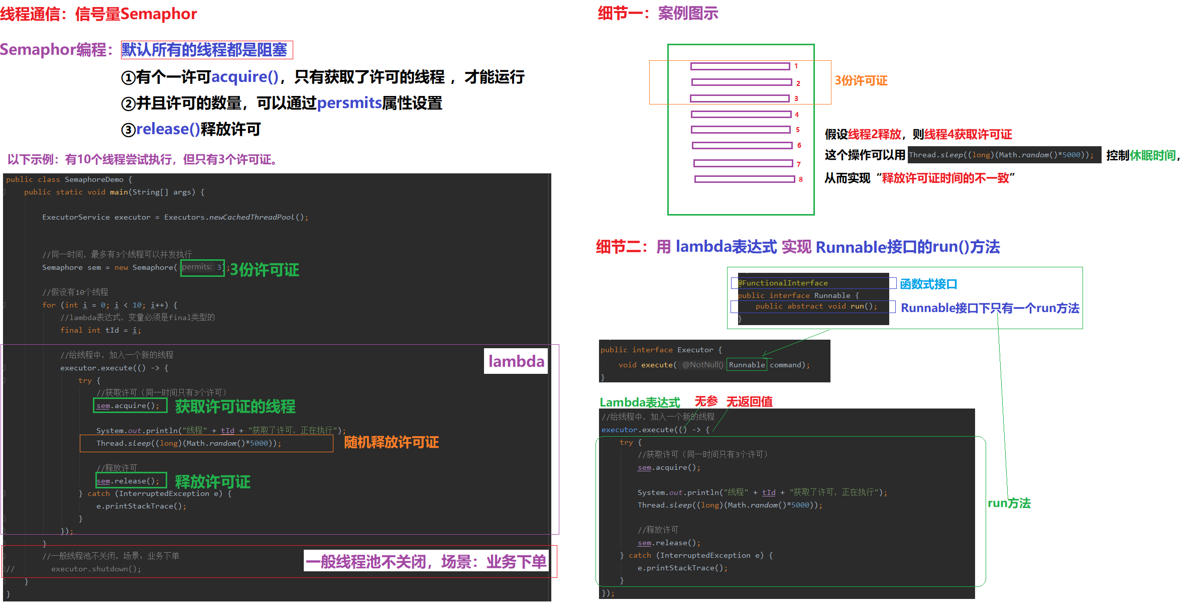This screenshot has height=609, width=1199.
Task: Click the 细节二 lambda表达式 heading
Action: click(x=797, y=247)
